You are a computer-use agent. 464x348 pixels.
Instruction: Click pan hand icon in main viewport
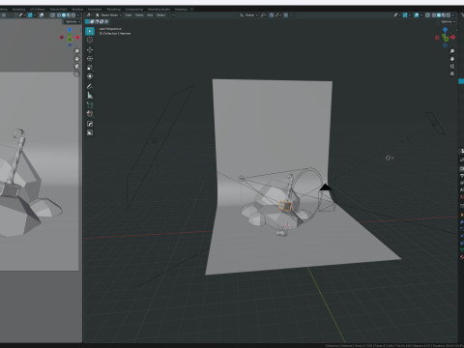pos(452,59)
